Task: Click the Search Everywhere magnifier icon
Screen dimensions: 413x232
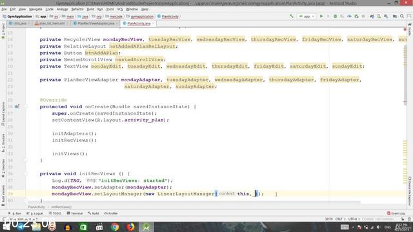Action: (402, 16)
